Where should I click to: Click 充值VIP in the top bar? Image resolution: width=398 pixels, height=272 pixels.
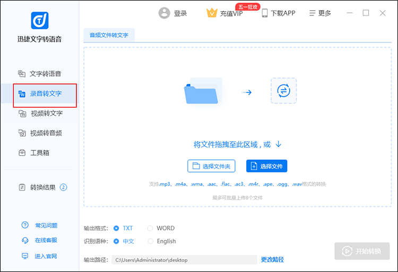[231, 13]
